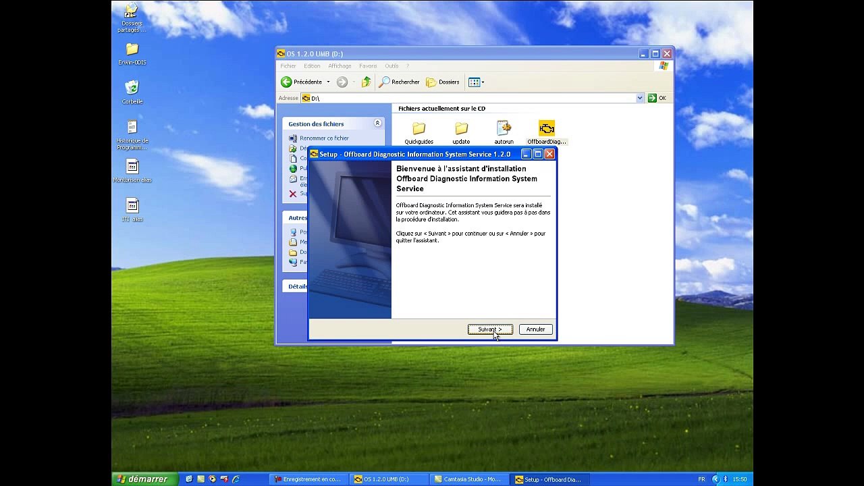Open the Historique de Programm... desktop file

coord(132,135)
